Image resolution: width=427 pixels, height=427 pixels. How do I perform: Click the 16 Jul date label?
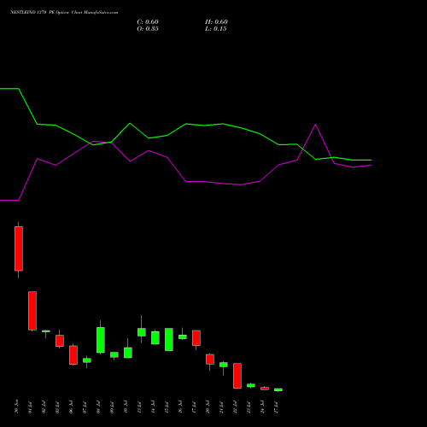(180, 407)
